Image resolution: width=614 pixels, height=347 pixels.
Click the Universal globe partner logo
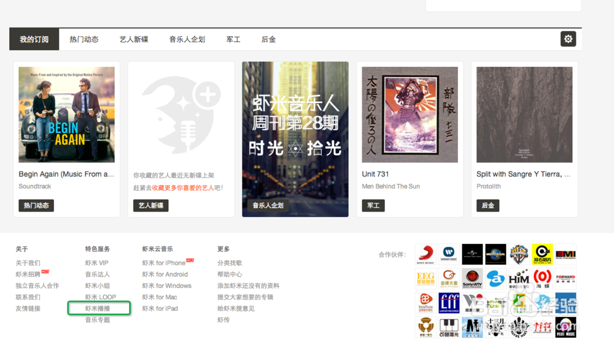pyautogui.click(x=495, y=254)
